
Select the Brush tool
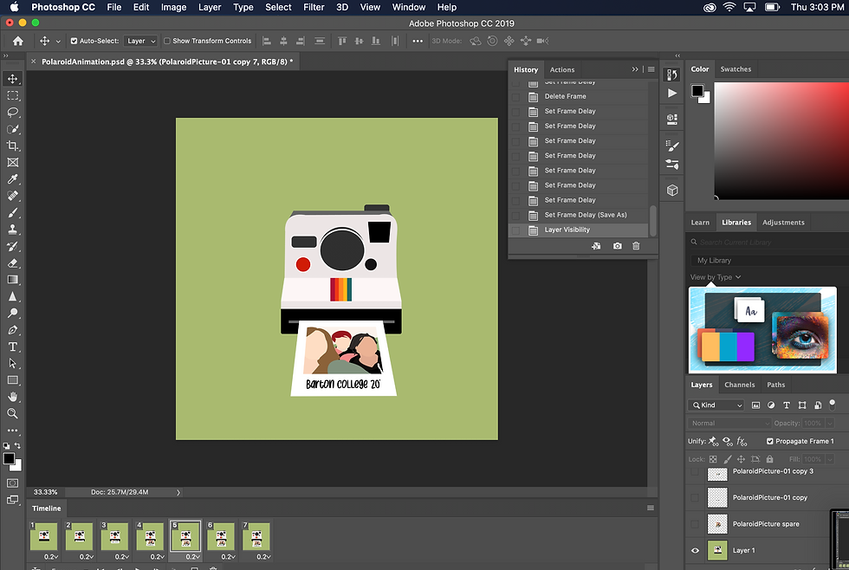12,213
